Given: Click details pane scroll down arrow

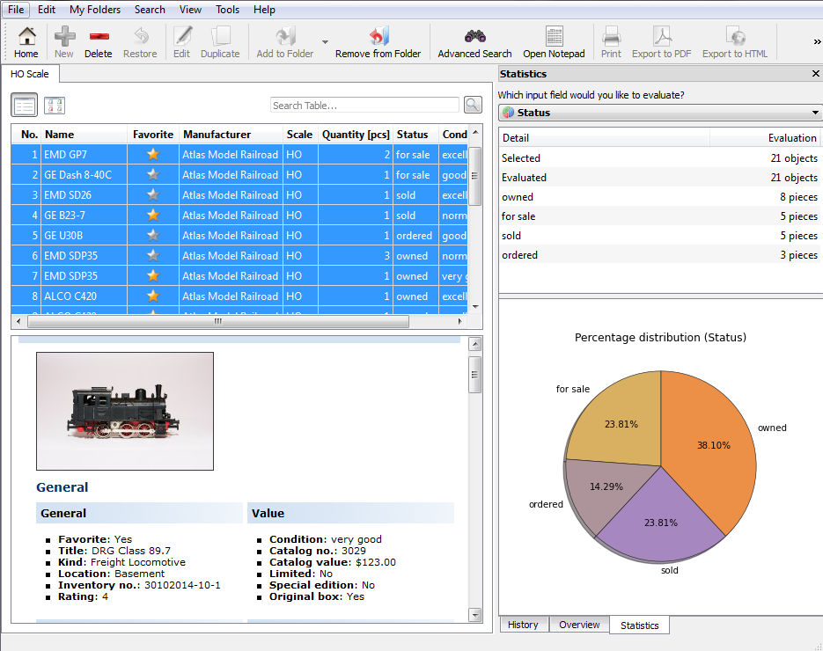Looking at the screenshot, I should (475, 615).
